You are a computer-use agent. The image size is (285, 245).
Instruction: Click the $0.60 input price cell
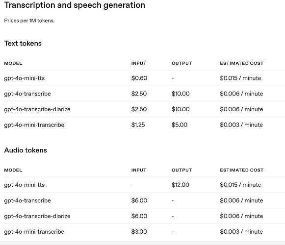[139, 78]
